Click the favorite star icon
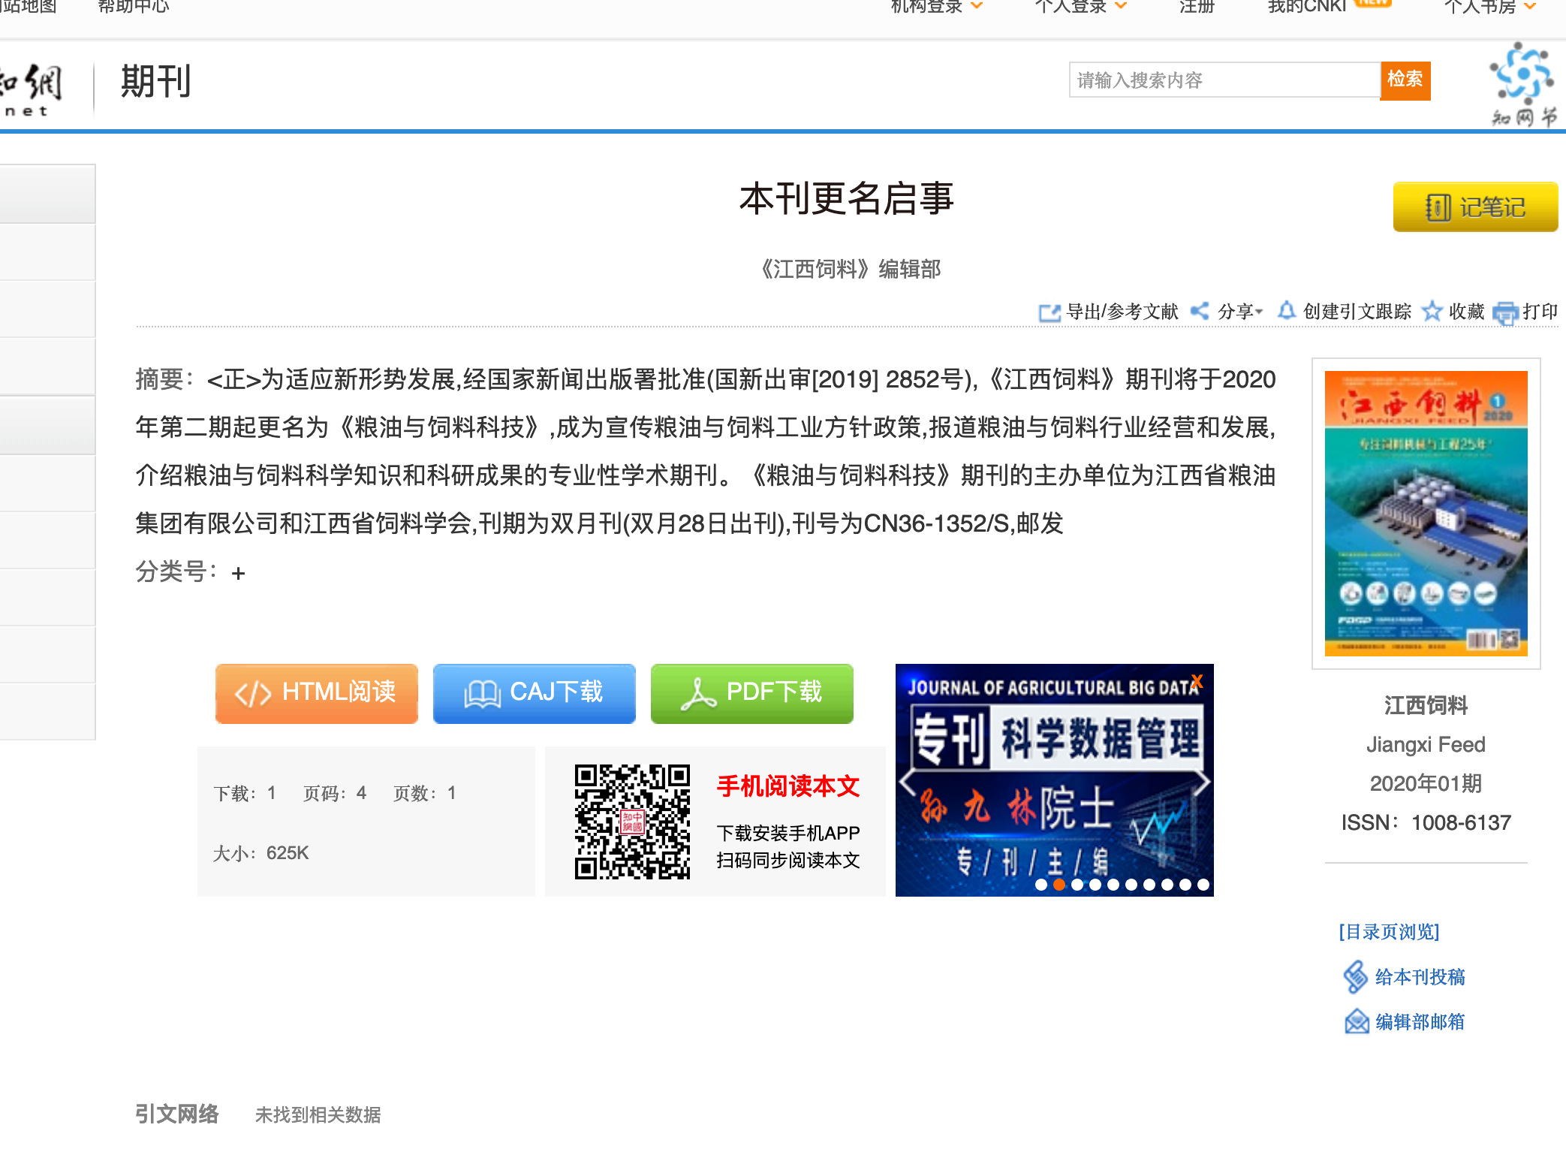Screen dimensions: 1566x1152 click(x=1432, y=311)
